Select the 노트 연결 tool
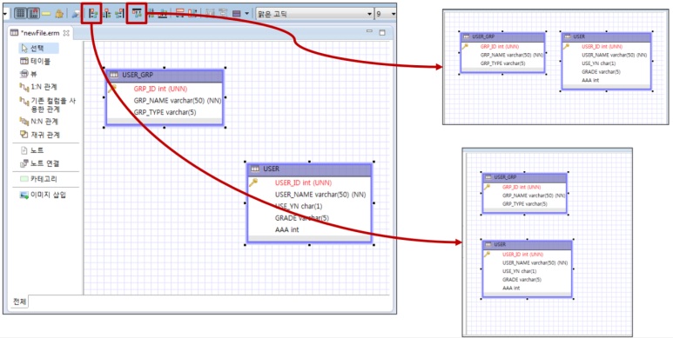 [x=39, y=163]
